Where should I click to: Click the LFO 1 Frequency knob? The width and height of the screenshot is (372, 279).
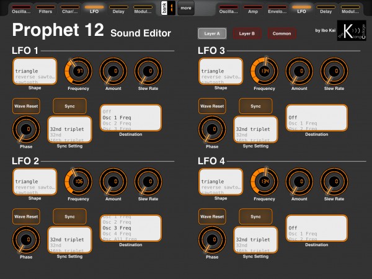[78, 71]
